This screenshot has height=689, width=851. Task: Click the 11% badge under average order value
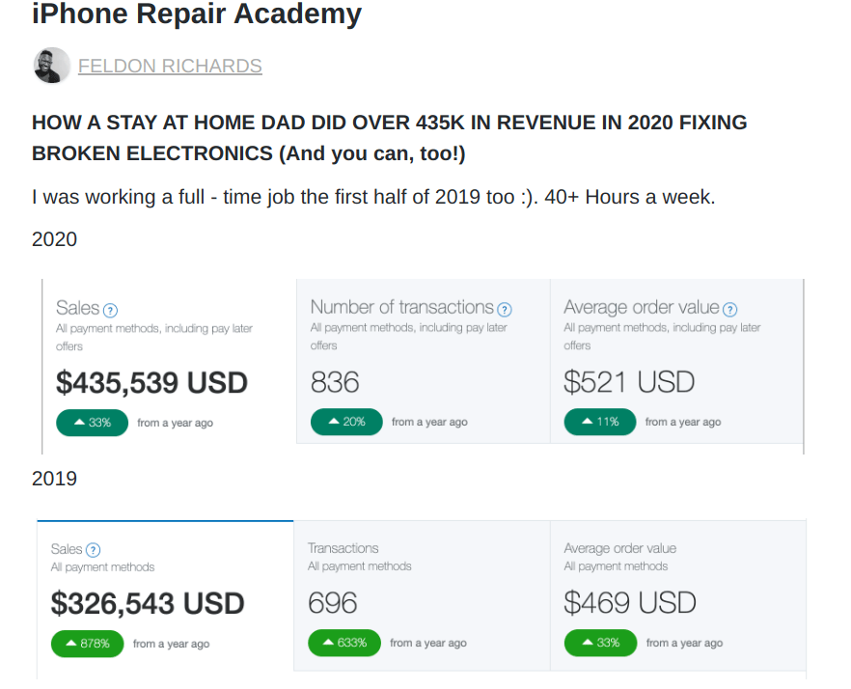tap(599, 422)
